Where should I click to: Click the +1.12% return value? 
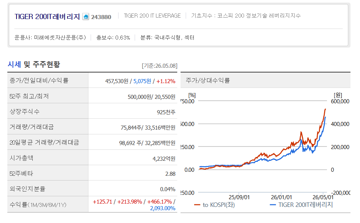pos(166,81)
